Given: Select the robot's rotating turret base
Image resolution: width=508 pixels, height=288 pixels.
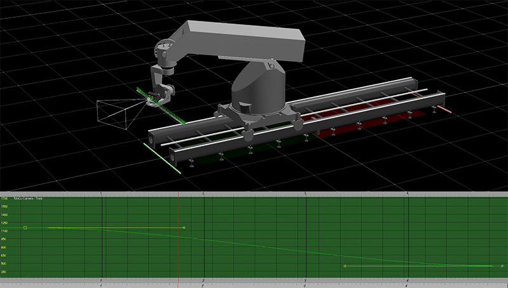Looking at the screenshot, I should (257, 95).
